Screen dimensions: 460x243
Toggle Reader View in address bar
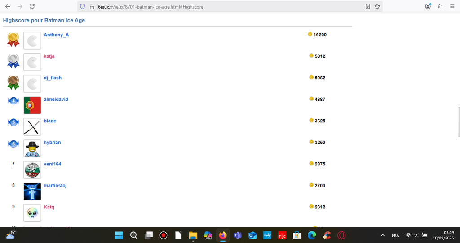point(368,7)
